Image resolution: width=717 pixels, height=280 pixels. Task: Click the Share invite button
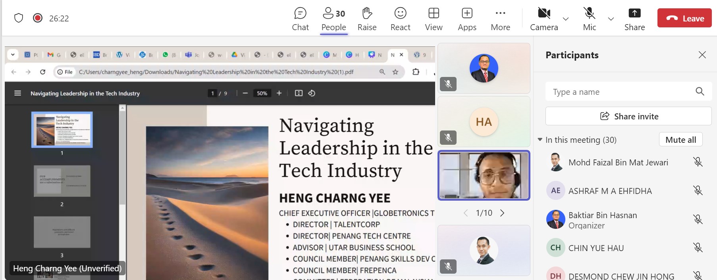coord(628,116)
